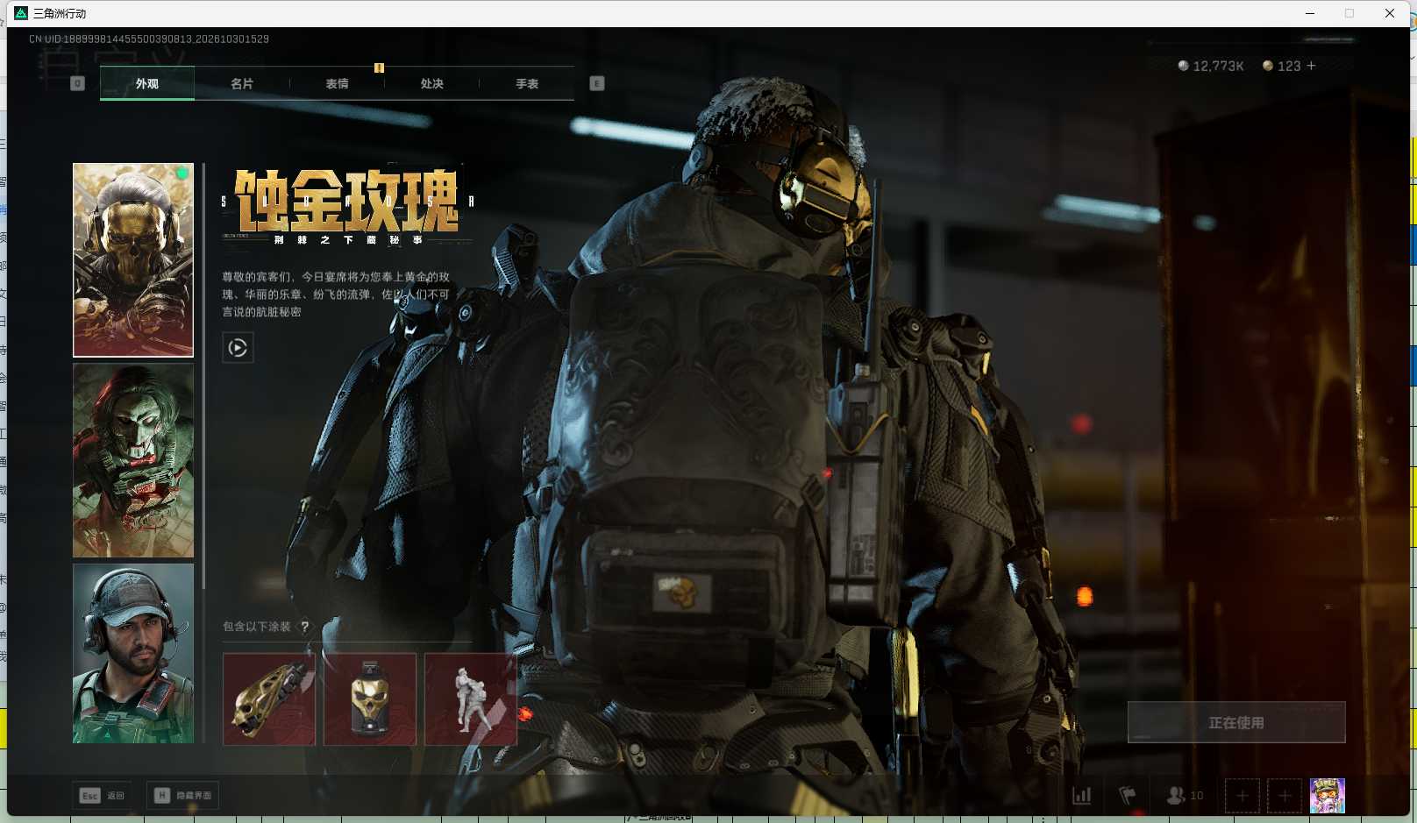Minimize the 三角洲行动 window

(x=1310, y=13)
